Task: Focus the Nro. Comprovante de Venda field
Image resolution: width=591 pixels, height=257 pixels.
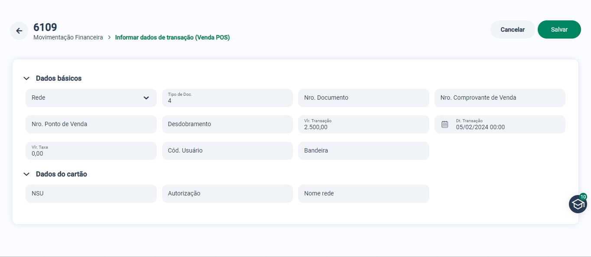Action: click(x=500, y=98)
